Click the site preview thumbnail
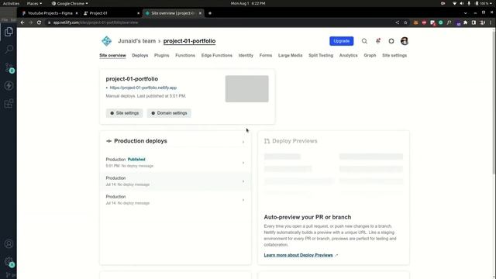 246,89
